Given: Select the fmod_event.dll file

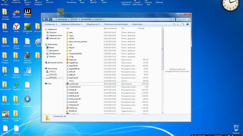Looking at the screenshot, I should pos(75,99).
